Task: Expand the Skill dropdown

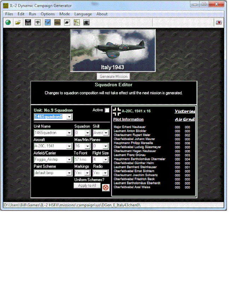Action: coord(106,133)
